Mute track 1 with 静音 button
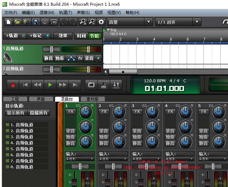Screen dimensions: 228x187 click(x=48, y=58)
